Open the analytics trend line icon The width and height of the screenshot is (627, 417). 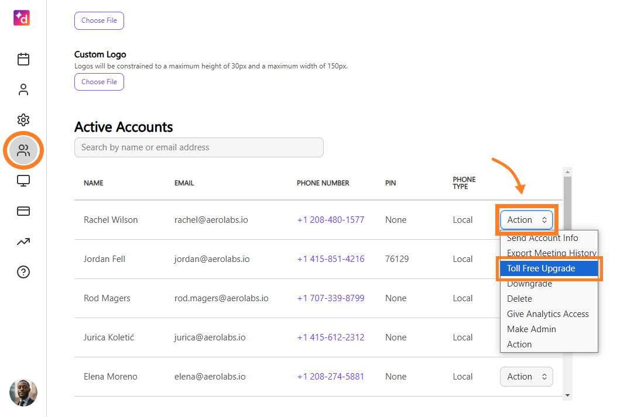coord(23,242)
